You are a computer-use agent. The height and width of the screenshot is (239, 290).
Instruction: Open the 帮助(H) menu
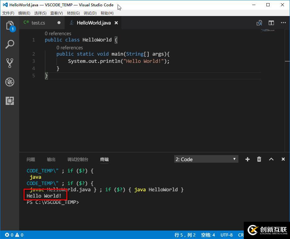pyautogui.click(x=107, y=13)
